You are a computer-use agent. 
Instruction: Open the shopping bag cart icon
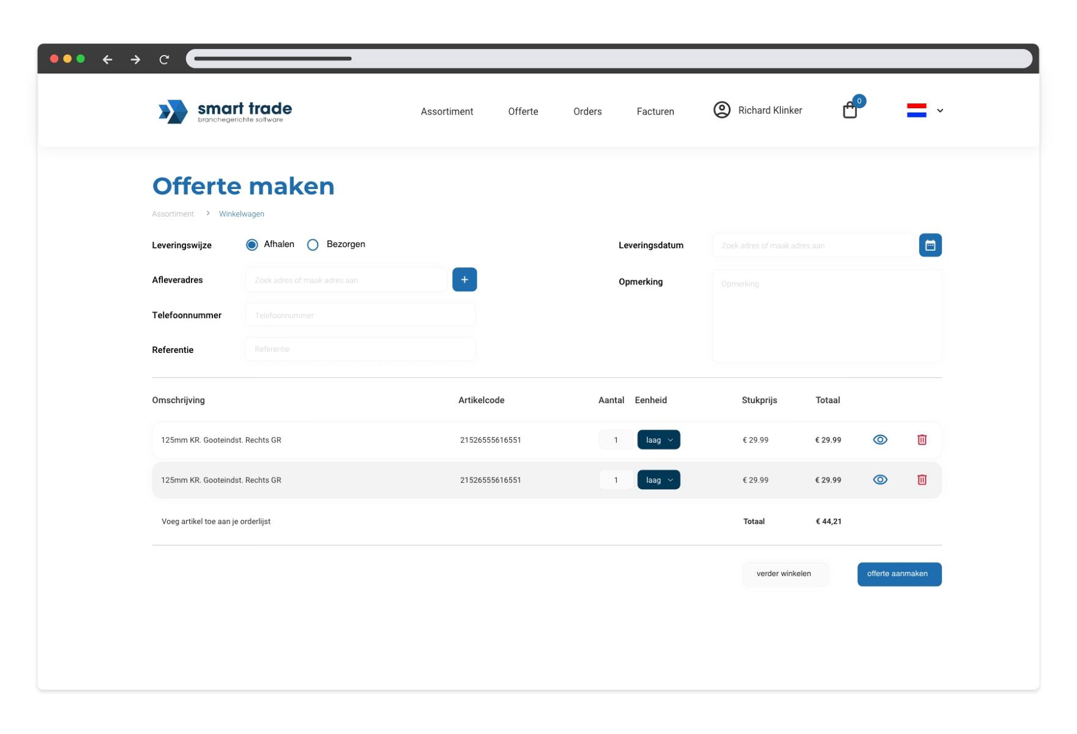pyautogui.click(x=849, y=110)
